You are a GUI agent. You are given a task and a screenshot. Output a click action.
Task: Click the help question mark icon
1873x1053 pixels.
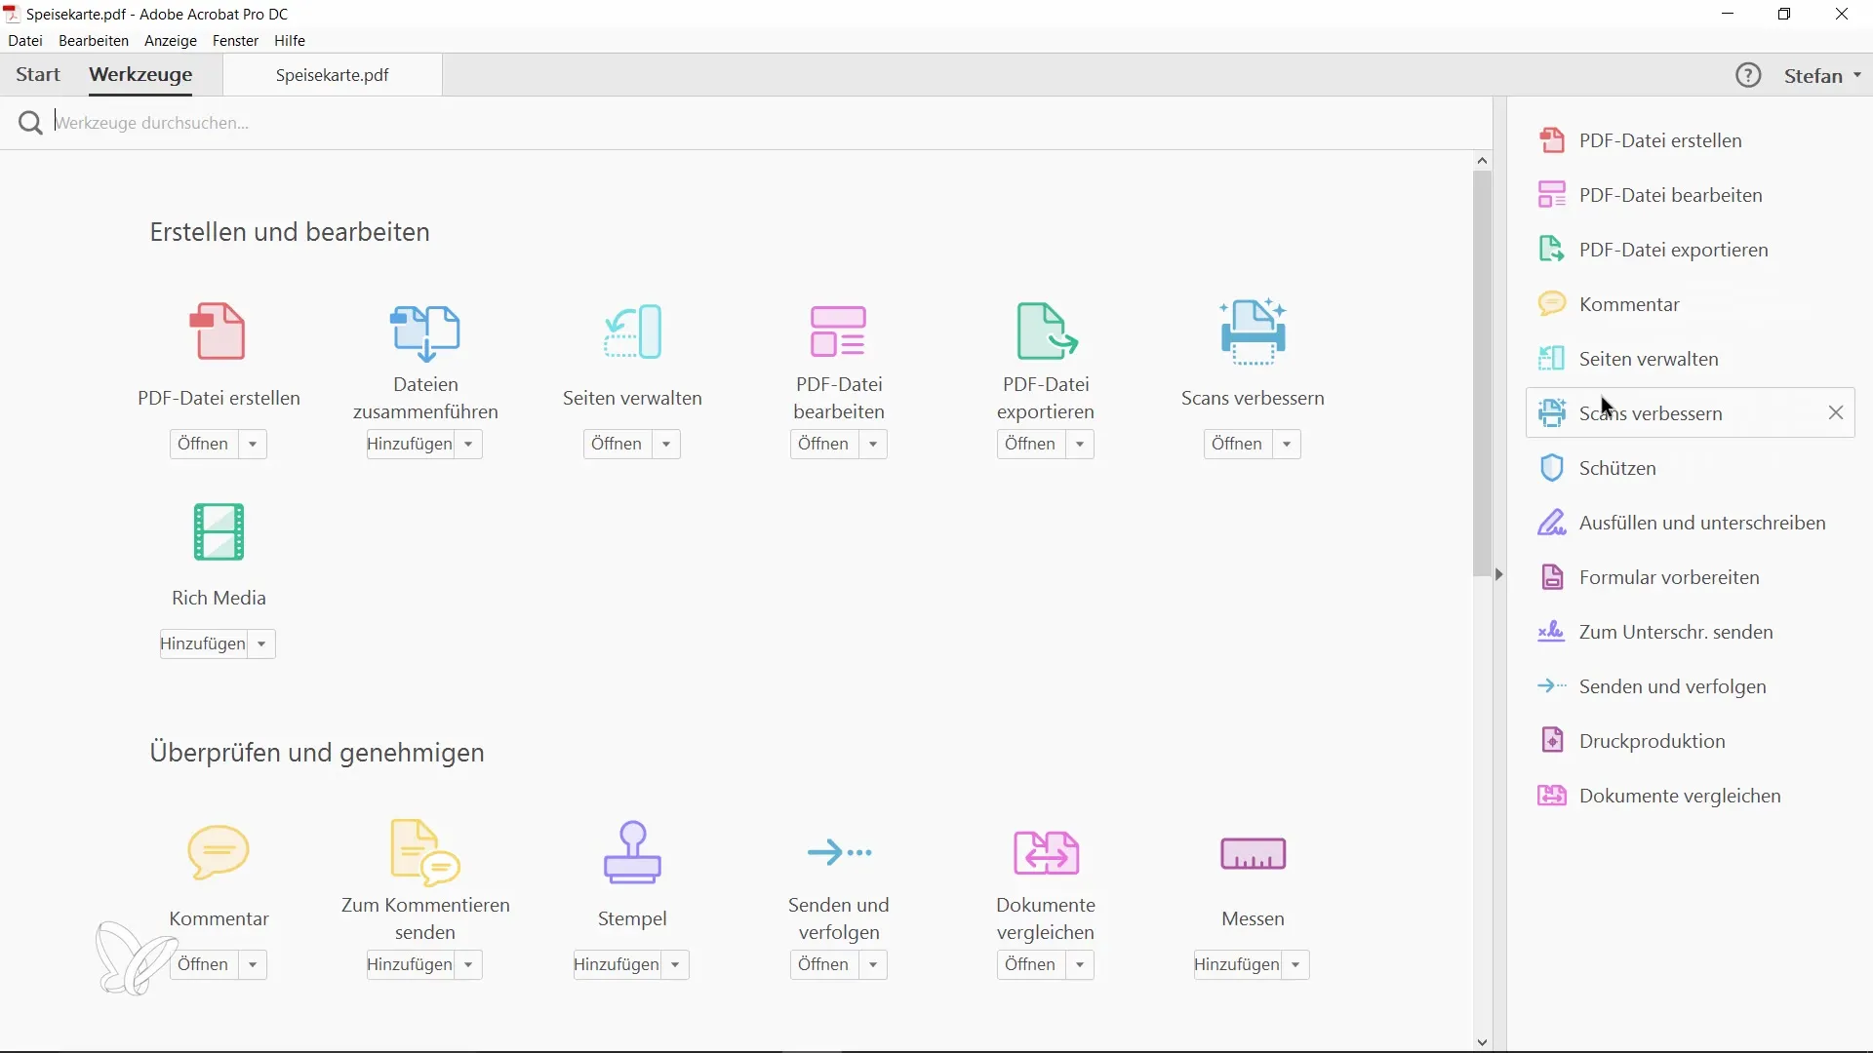pos(1748,75)
